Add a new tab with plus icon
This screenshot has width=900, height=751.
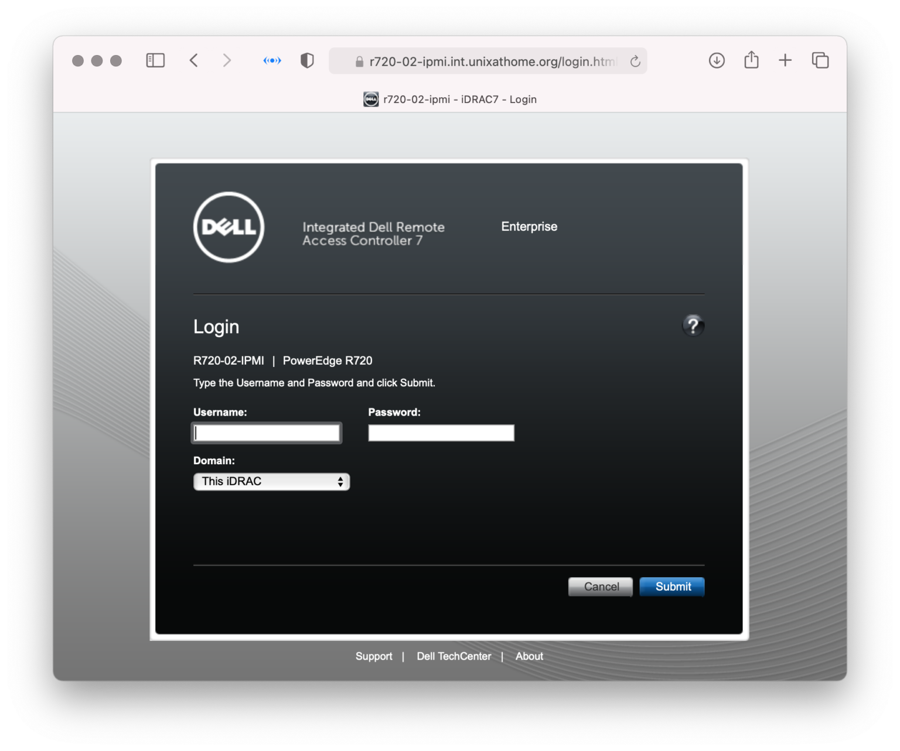785,60
